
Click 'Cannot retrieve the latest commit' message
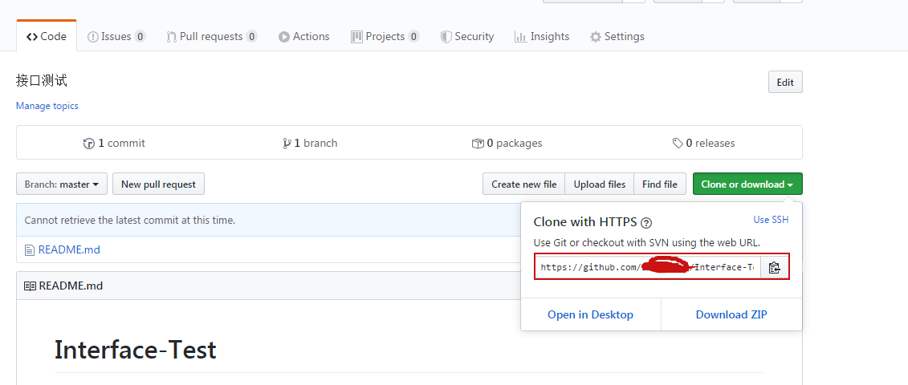130,221
